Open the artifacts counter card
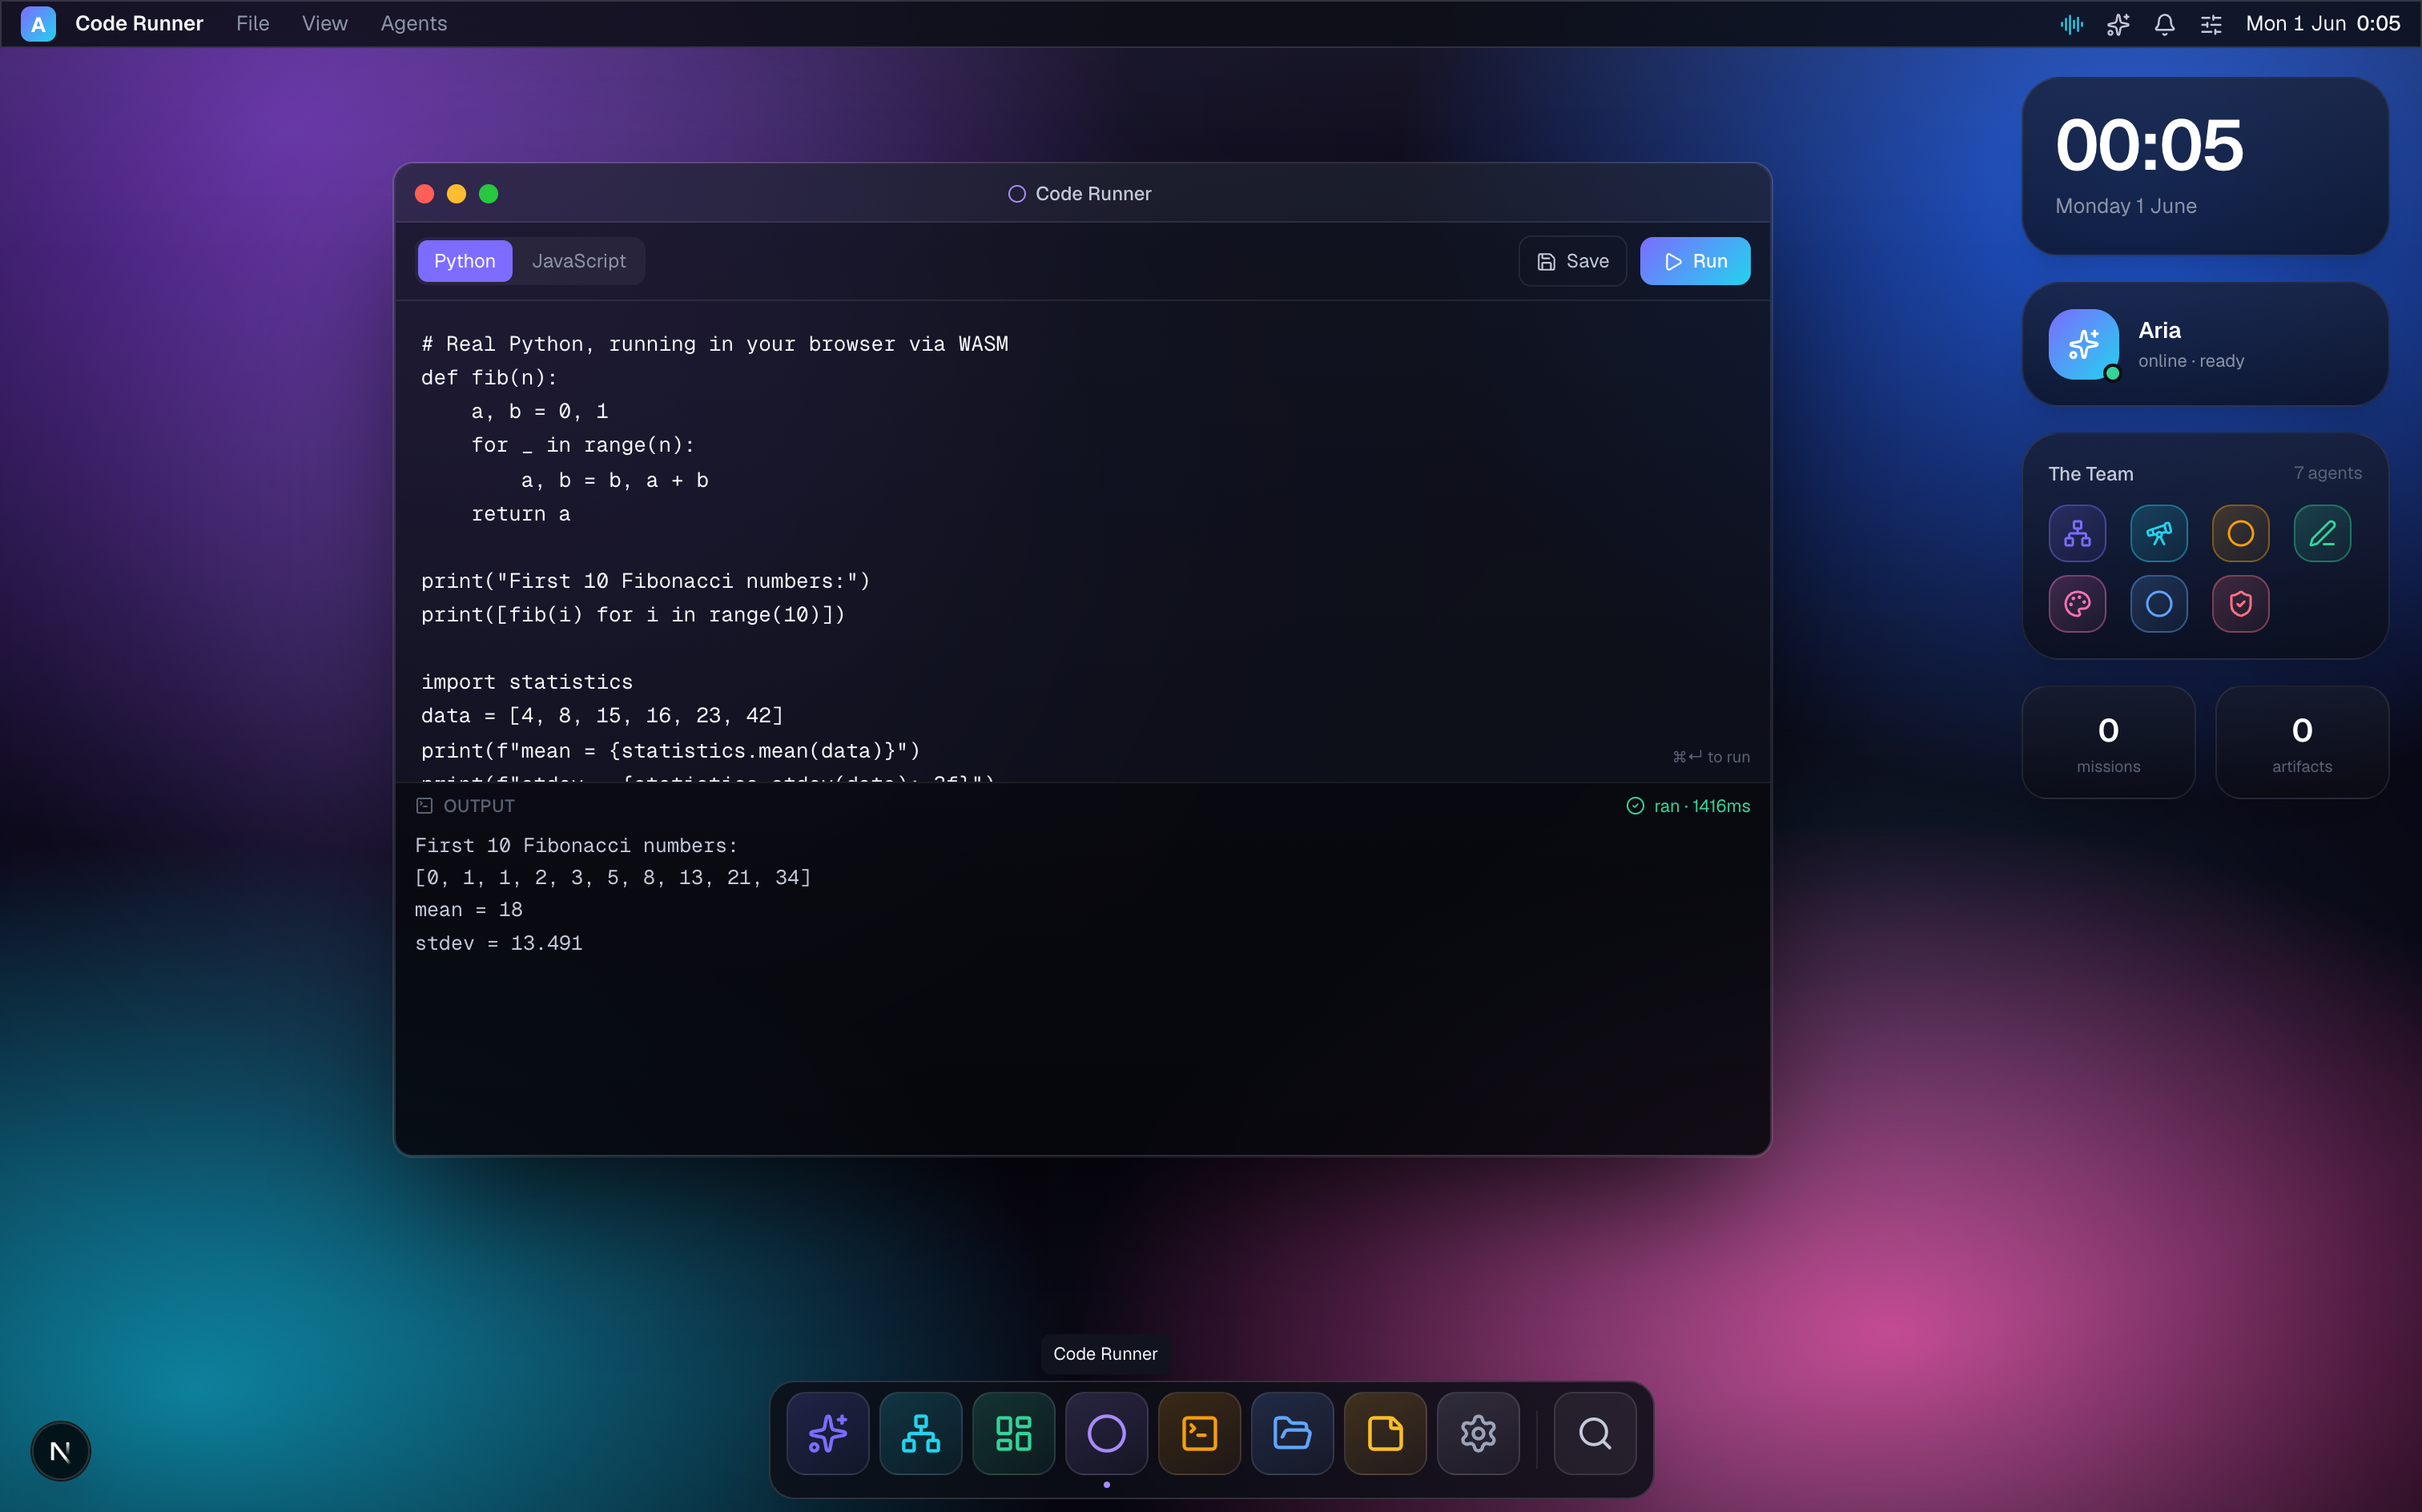This screenshot has width=2422, height=1512. coord(2302,742)
